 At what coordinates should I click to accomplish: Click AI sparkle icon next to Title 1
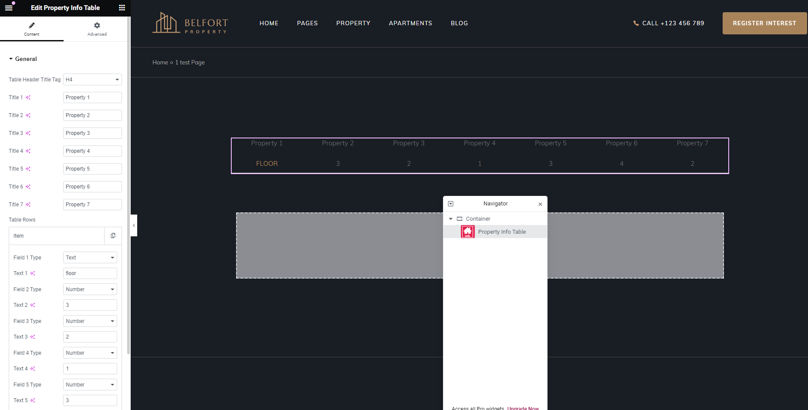(x=28, y=97)
